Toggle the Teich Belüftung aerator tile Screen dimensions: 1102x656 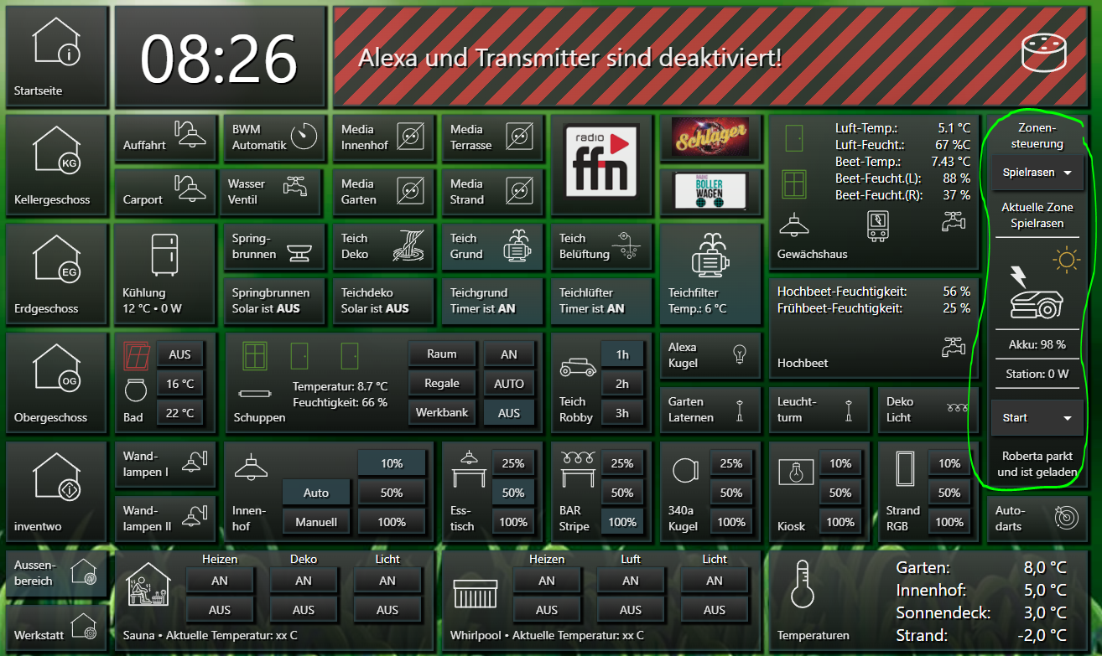(601, 246)
